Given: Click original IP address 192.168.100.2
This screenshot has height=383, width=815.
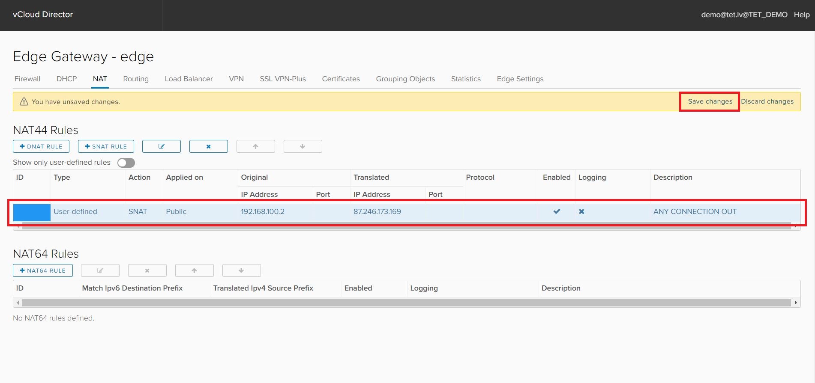Looking at the screenshot, I should pos(263,211).
